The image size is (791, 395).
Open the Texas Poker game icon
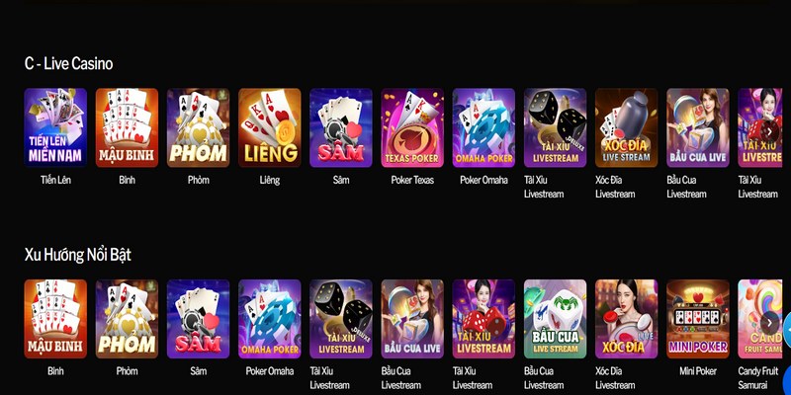pyautogui.click(x=412, y=127)
